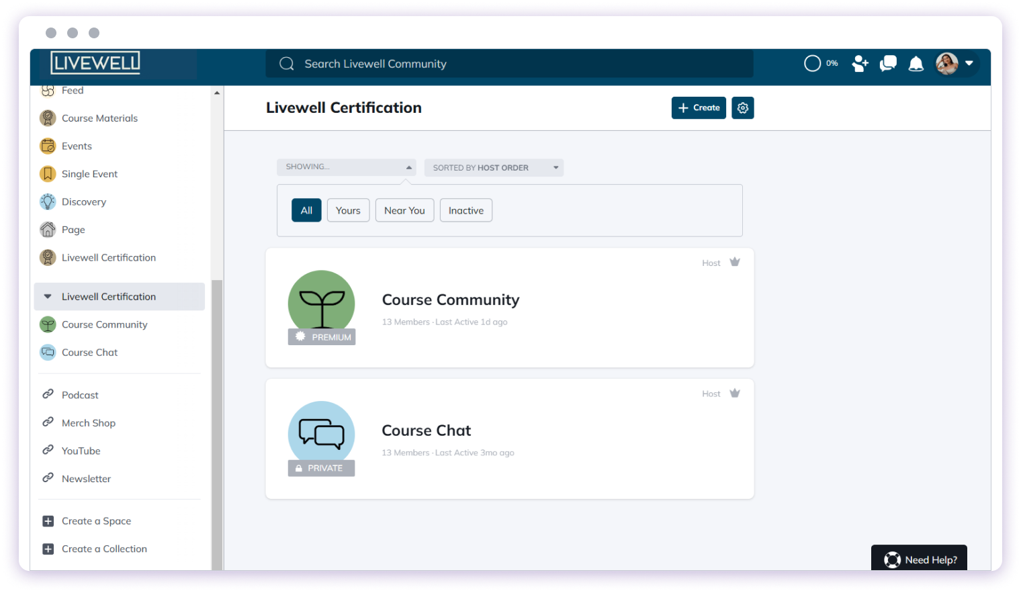Open the Sorted By Host Order dropdown

(x=494, y=167)
